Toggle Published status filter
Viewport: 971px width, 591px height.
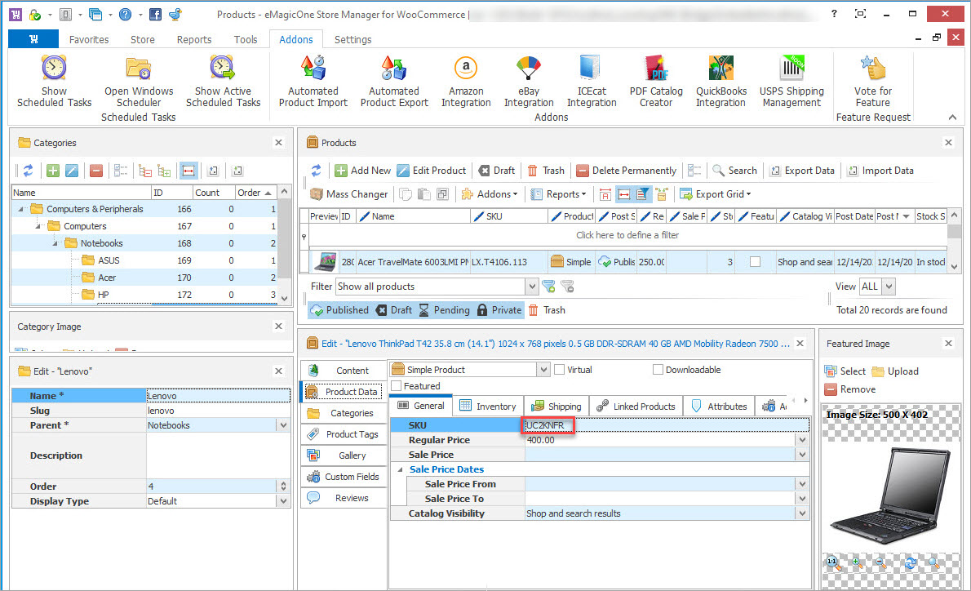tap(339, 310)
